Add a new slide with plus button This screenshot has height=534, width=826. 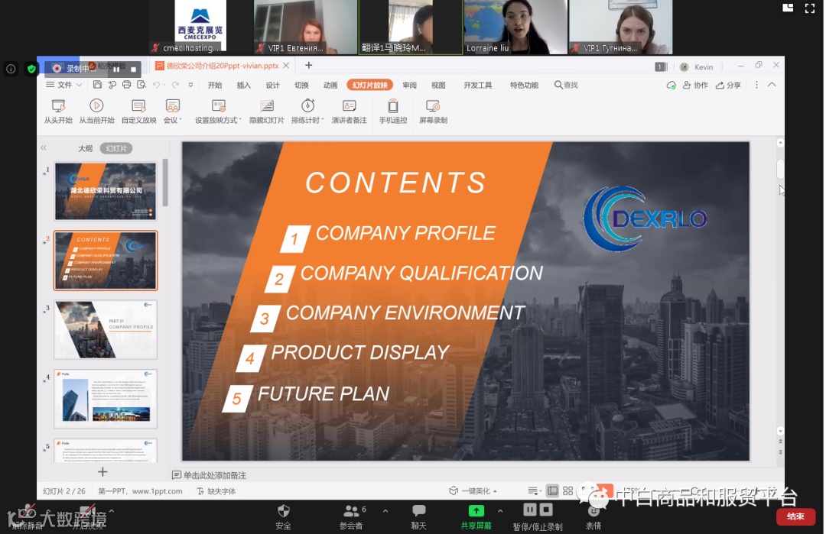(102, 472)
